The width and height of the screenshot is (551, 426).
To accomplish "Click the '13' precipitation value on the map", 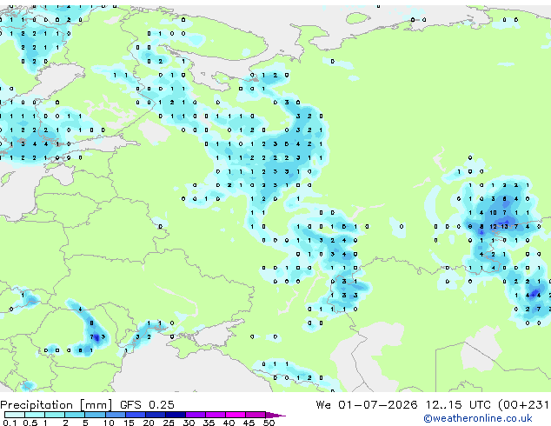I will click(x=505, y=227).
